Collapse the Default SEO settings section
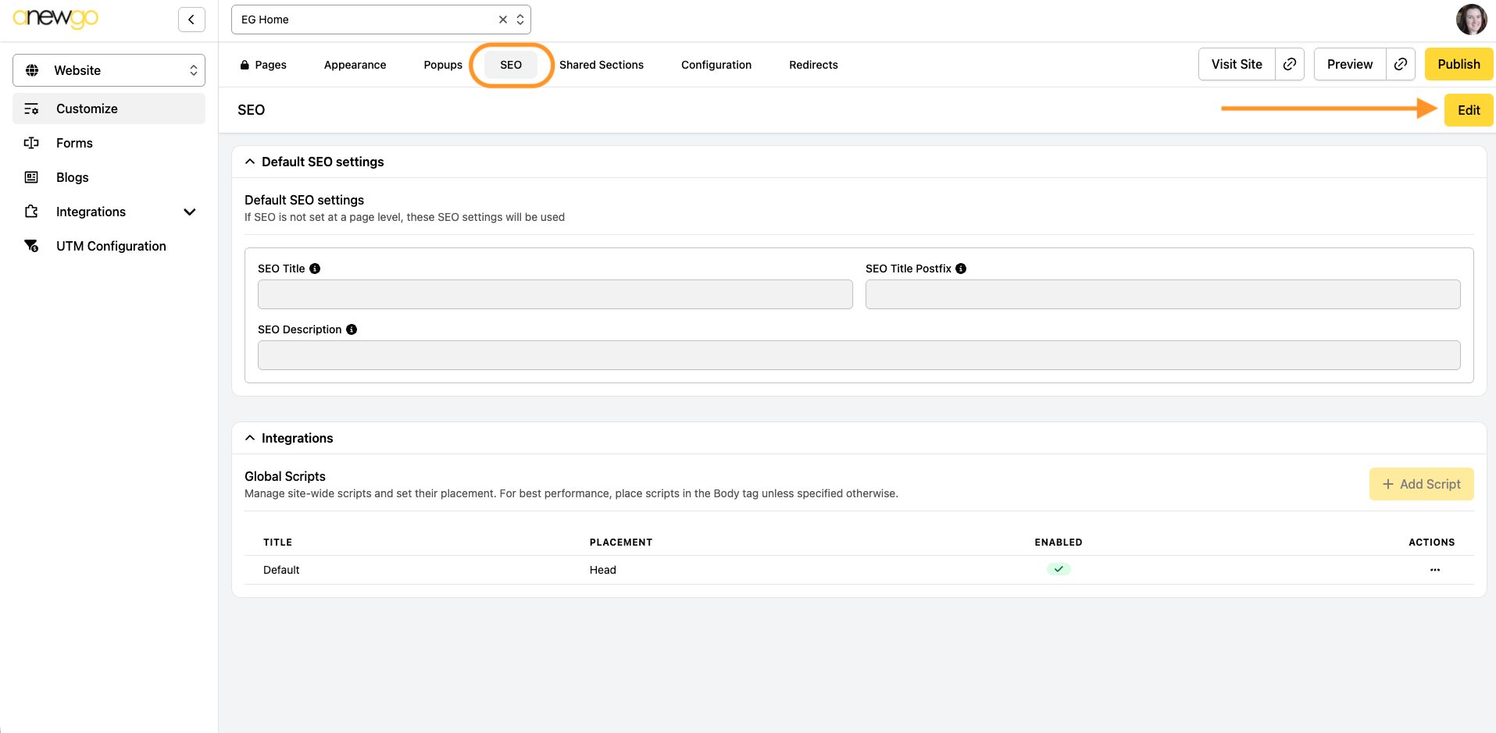This screenshot has width=1496, height=733. pos(250,162)
